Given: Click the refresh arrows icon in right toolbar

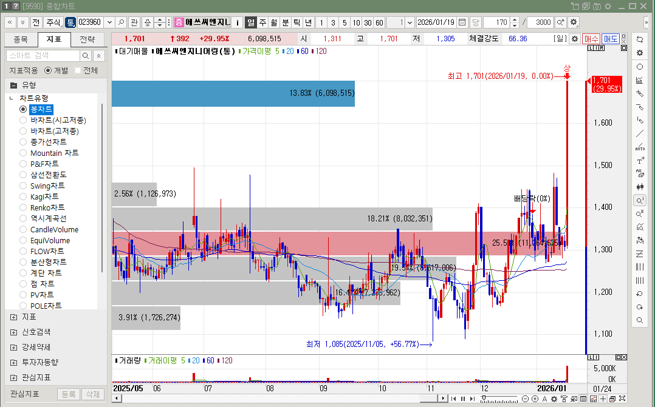Looking at the screenshot, I should pyautogui.click(x=640, y=39).
